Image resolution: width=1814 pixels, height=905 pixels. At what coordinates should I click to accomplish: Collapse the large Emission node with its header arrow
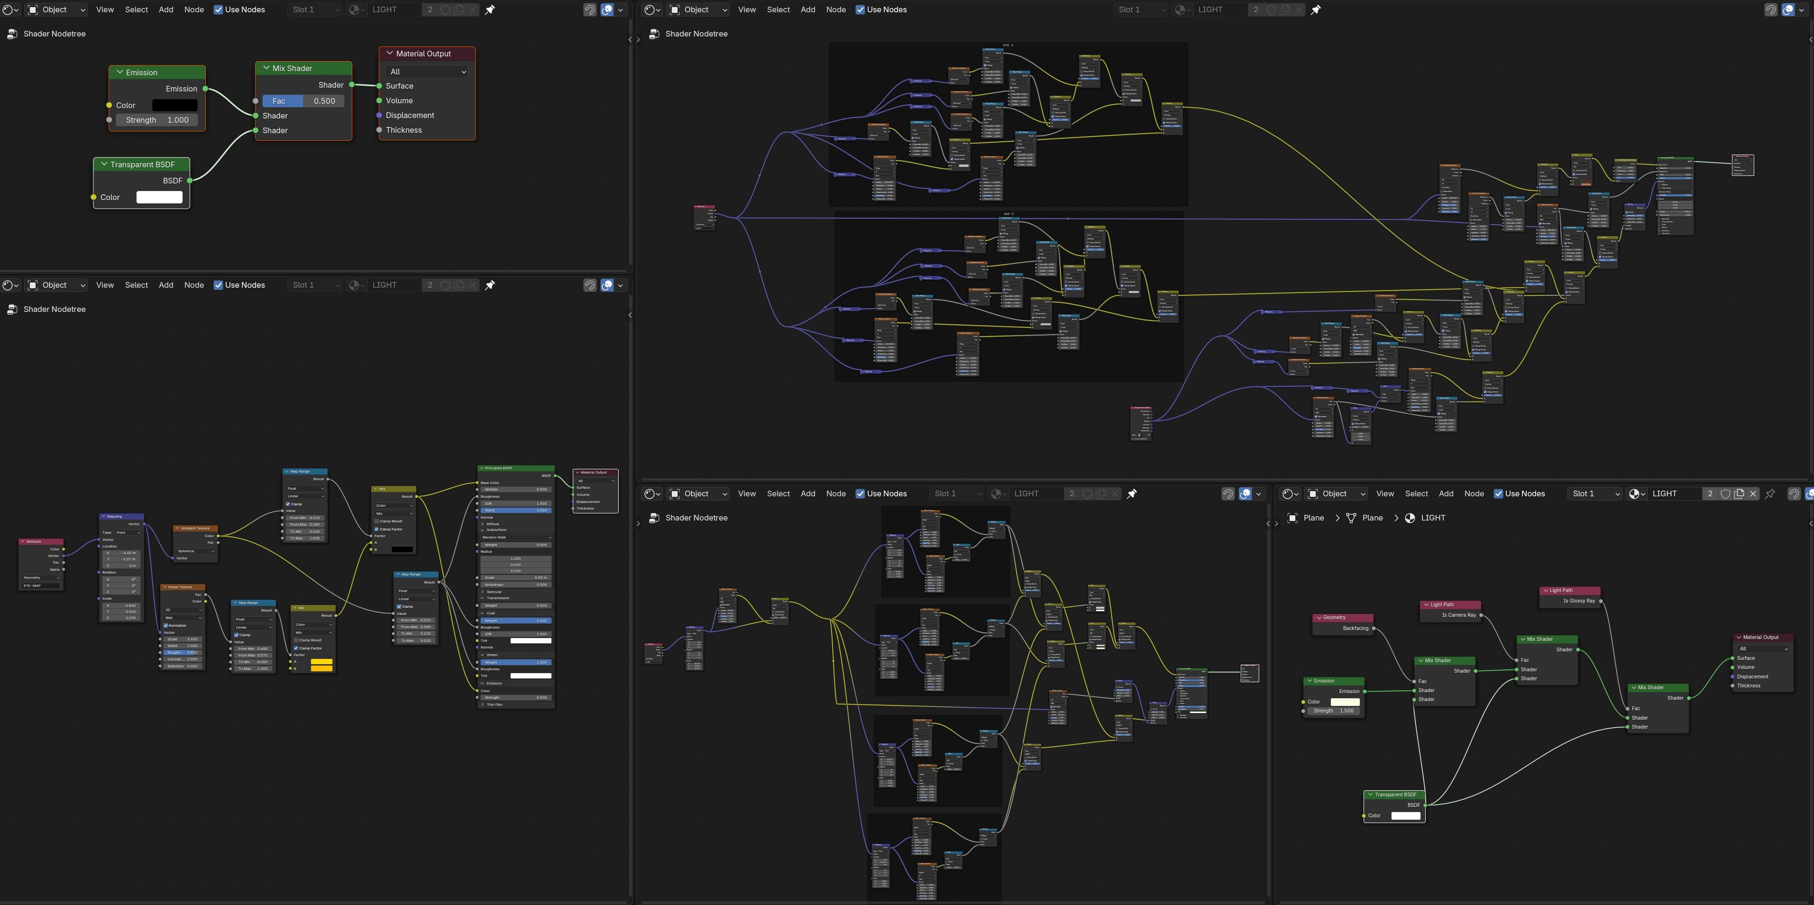pos(120,73)
